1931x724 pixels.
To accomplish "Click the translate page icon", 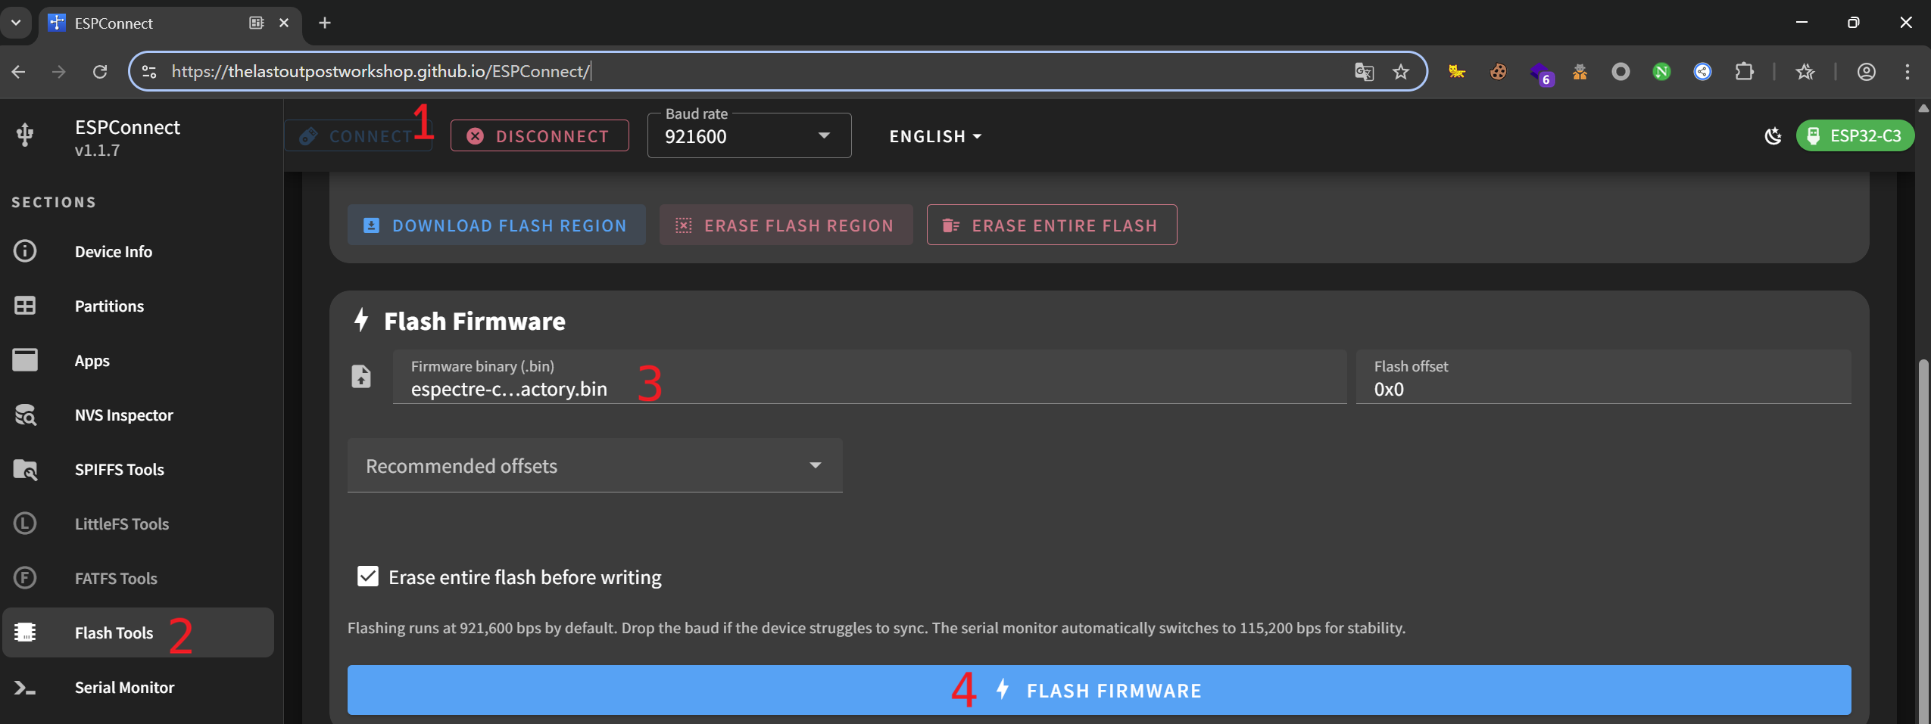I will 1364,72.
